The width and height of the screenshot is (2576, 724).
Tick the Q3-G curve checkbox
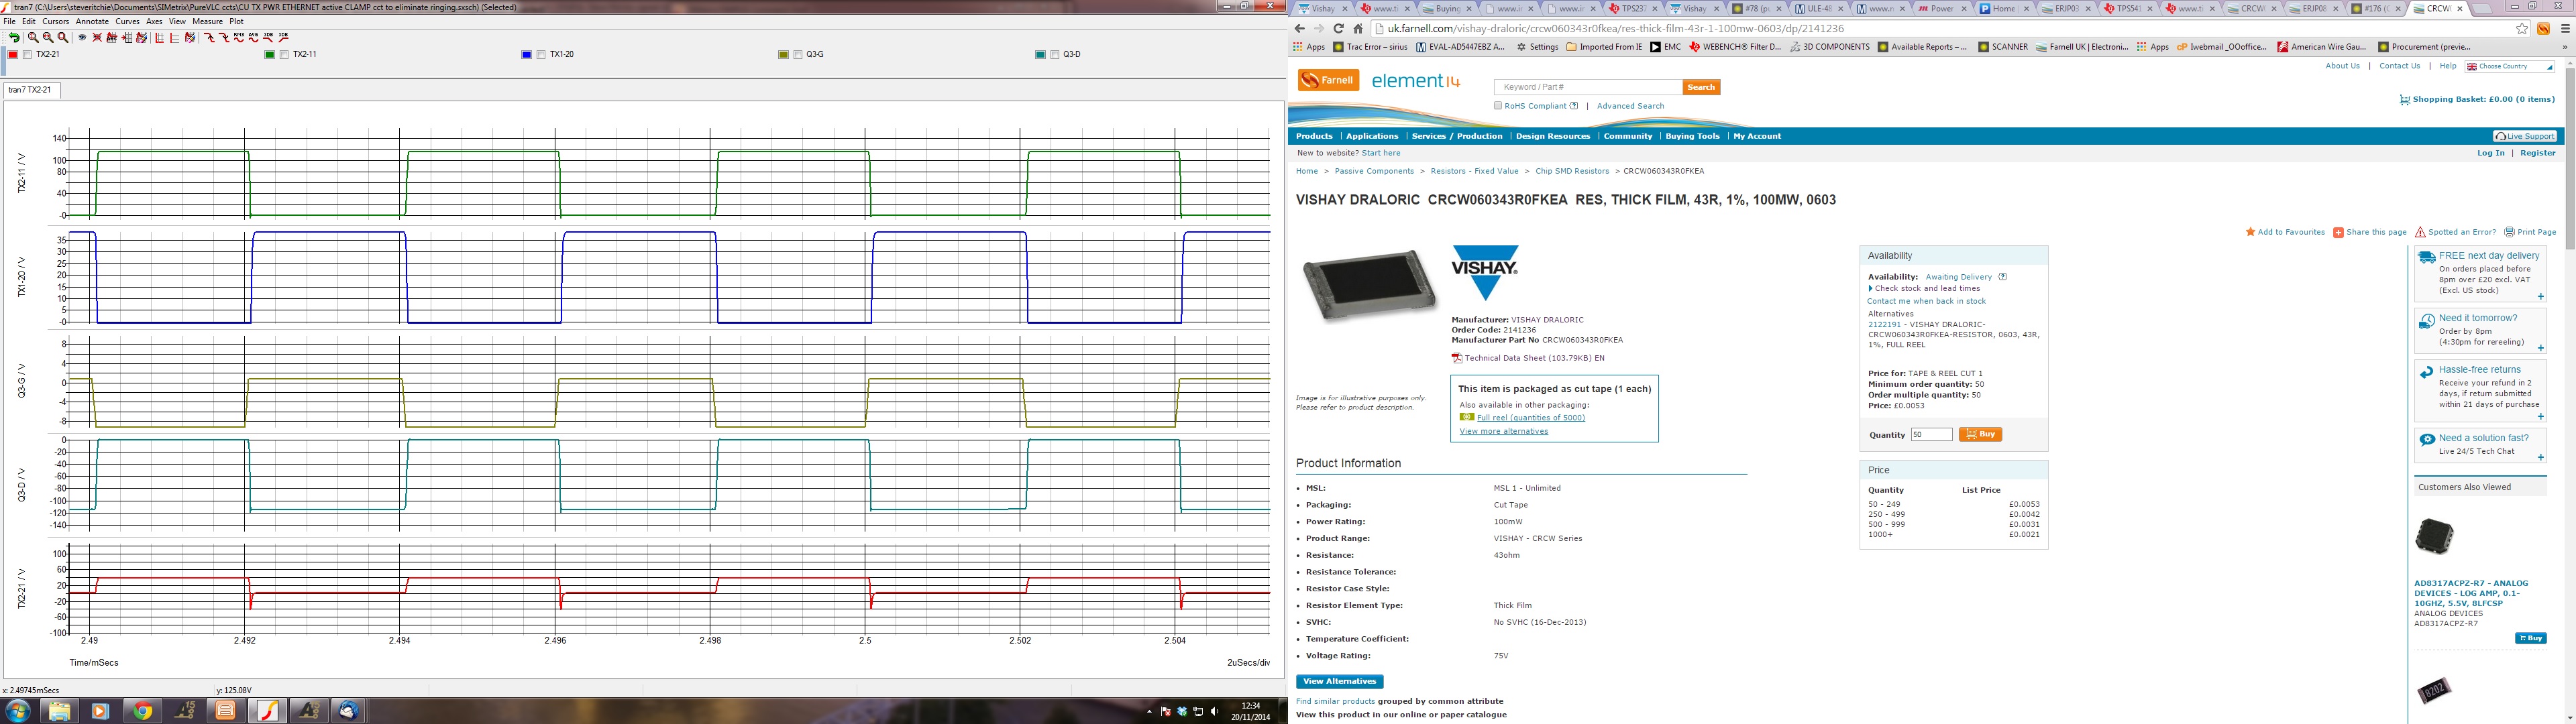point(798,55)
